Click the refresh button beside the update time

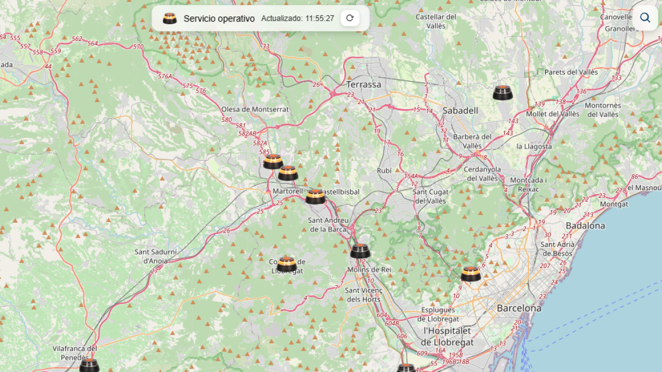click(x=350, y=18)
